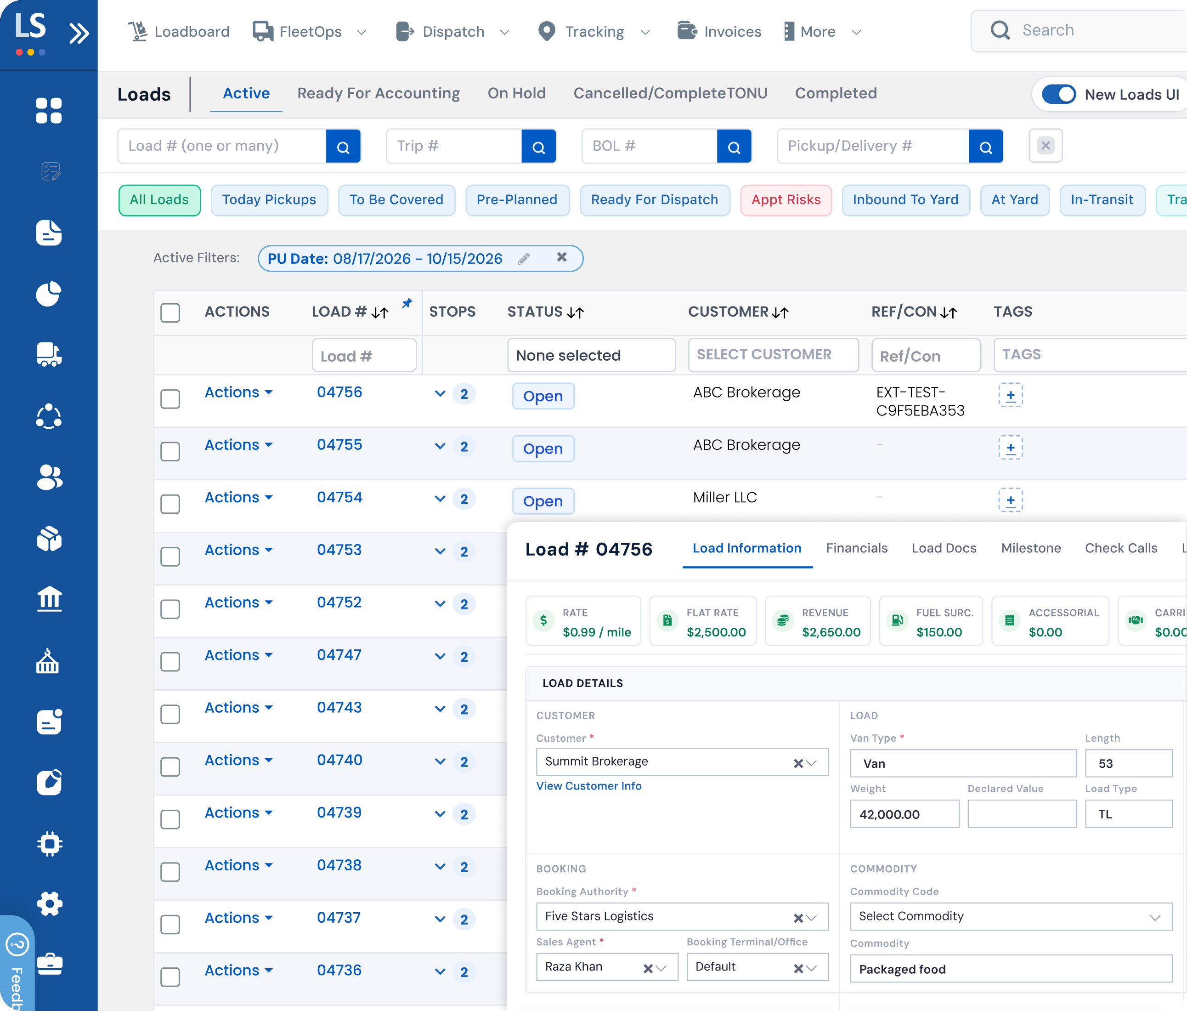
Task: Click the global Search box
Action: click(x=1080, y=31)
